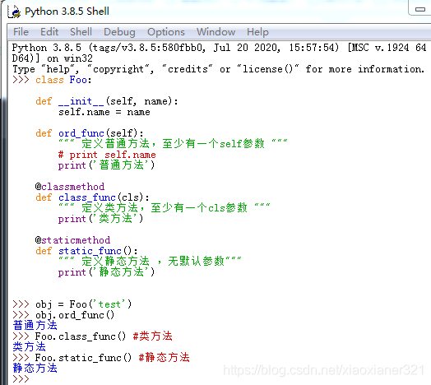
Task: Click the red comment # print self.name
Action: point(107,155)
